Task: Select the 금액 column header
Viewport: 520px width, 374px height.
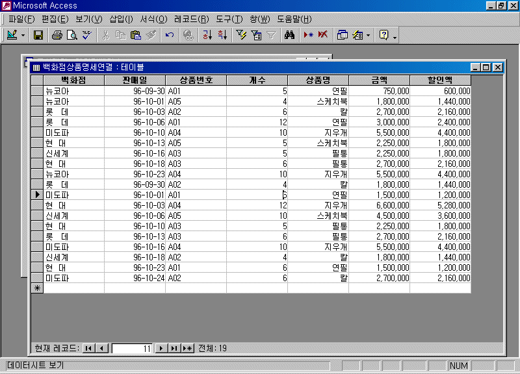Action: click(x=380, y=80)
